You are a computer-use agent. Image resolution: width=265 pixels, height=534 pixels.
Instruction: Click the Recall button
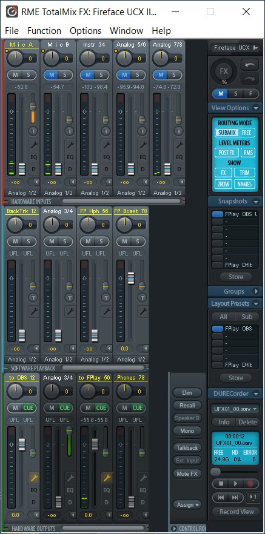click(187, 405)
